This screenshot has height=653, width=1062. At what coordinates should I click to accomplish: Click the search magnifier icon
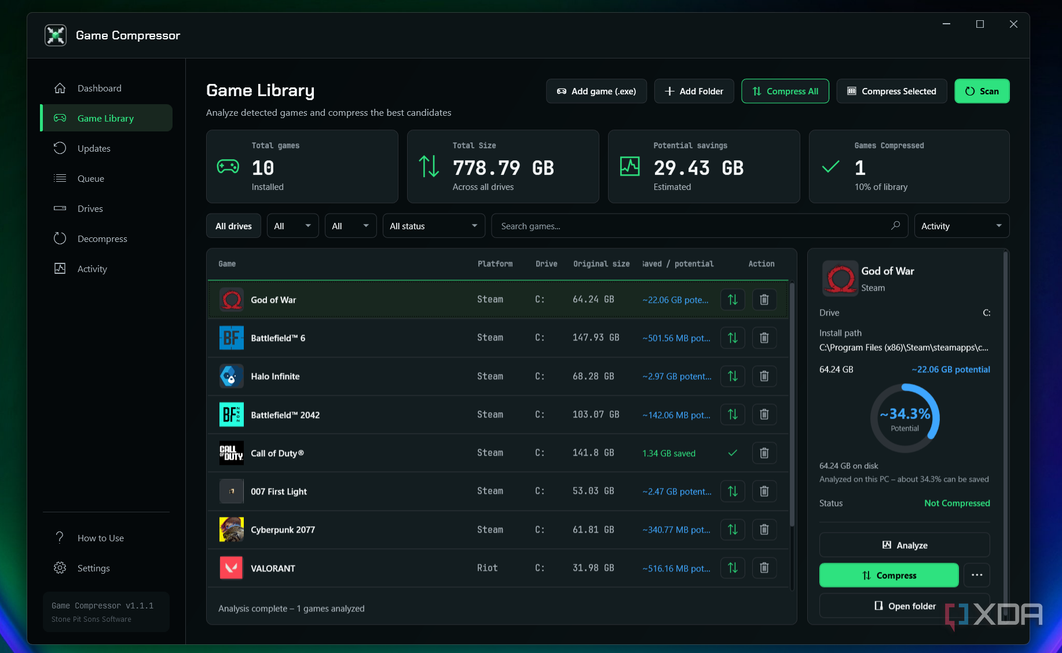[895, 226]
